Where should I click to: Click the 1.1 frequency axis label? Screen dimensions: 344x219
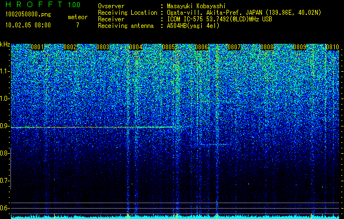click(4, 71)
